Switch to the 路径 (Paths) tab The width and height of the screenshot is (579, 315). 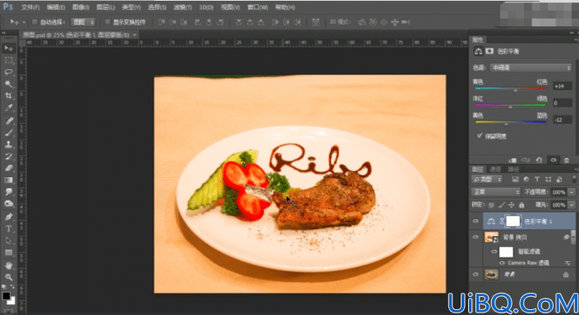(513, 169)
